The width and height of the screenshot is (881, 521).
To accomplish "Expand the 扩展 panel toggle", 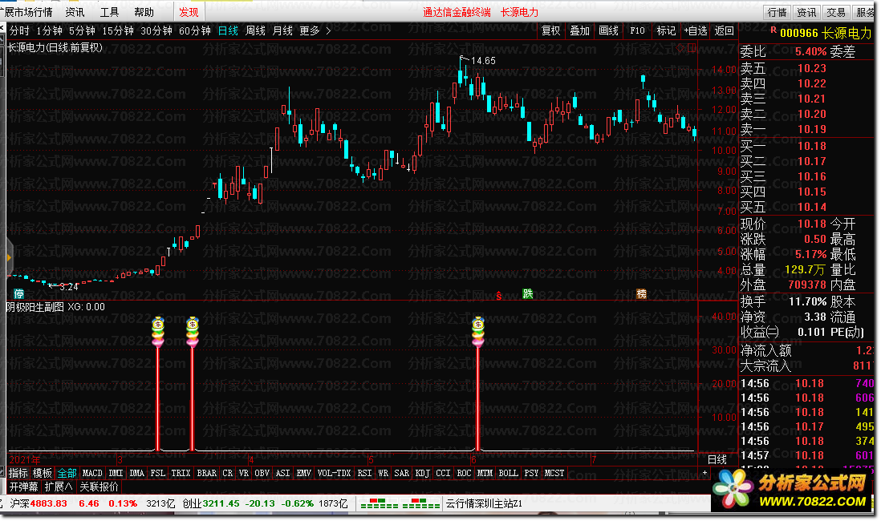I will [x=59, y=487].
